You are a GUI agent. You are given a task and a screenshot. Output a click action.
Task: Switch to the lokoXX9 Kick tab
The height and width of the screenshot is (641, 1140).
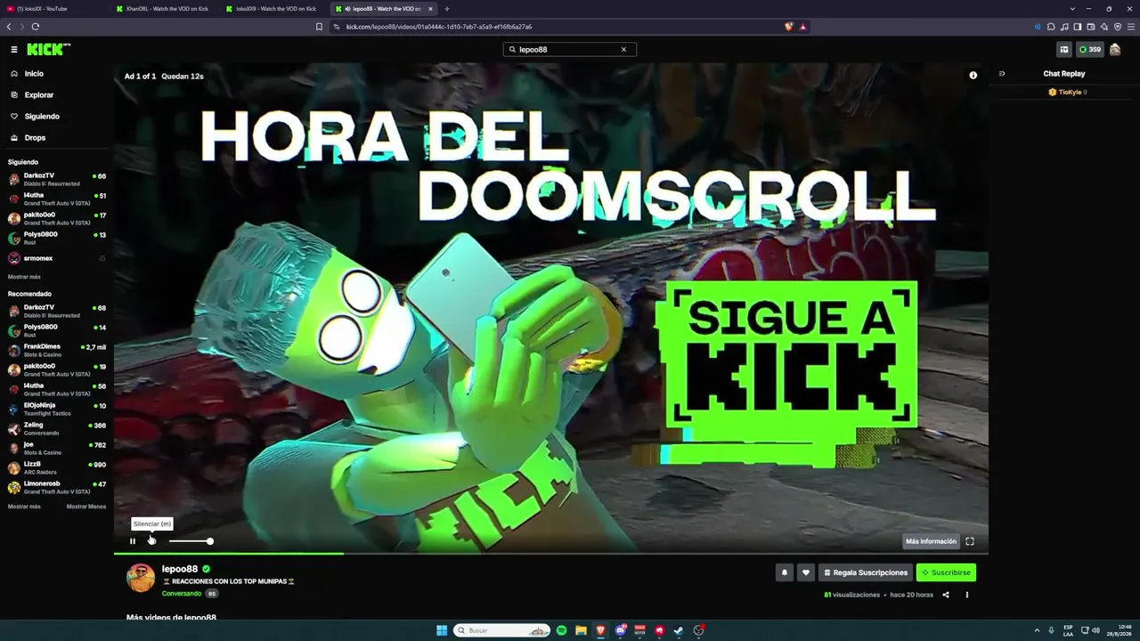[x=274, y=9]
